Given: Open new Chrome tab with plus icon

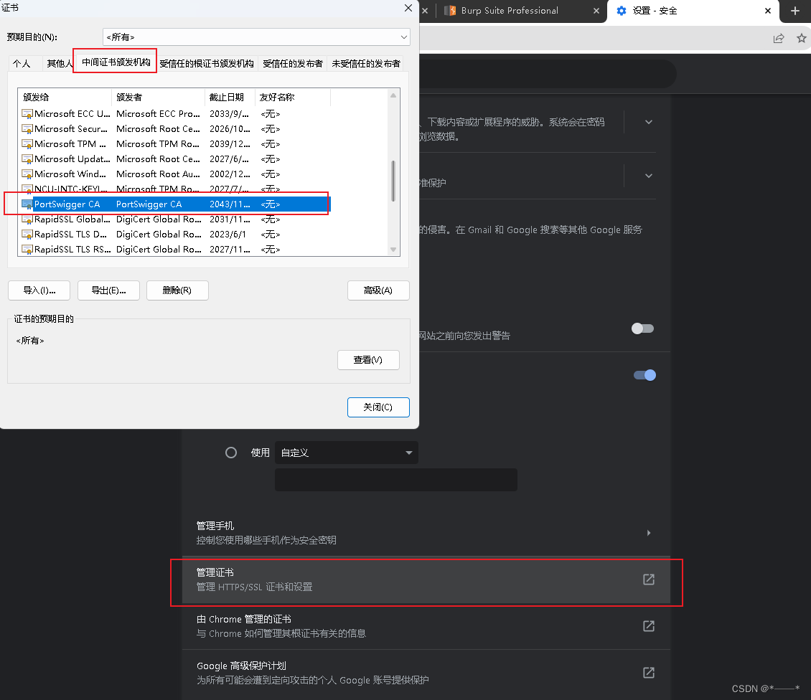Looking at the screenshot, I should [795, 10].
